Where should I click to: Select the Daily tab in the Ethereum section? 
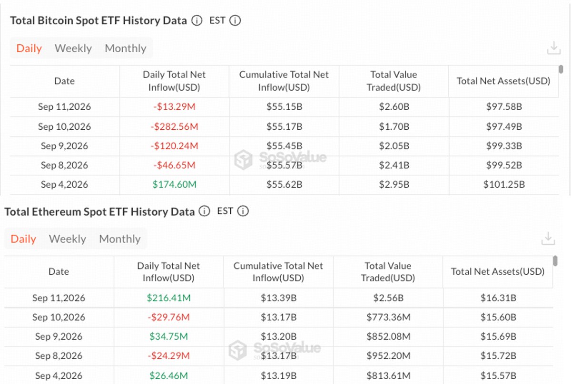coord(23,239)
